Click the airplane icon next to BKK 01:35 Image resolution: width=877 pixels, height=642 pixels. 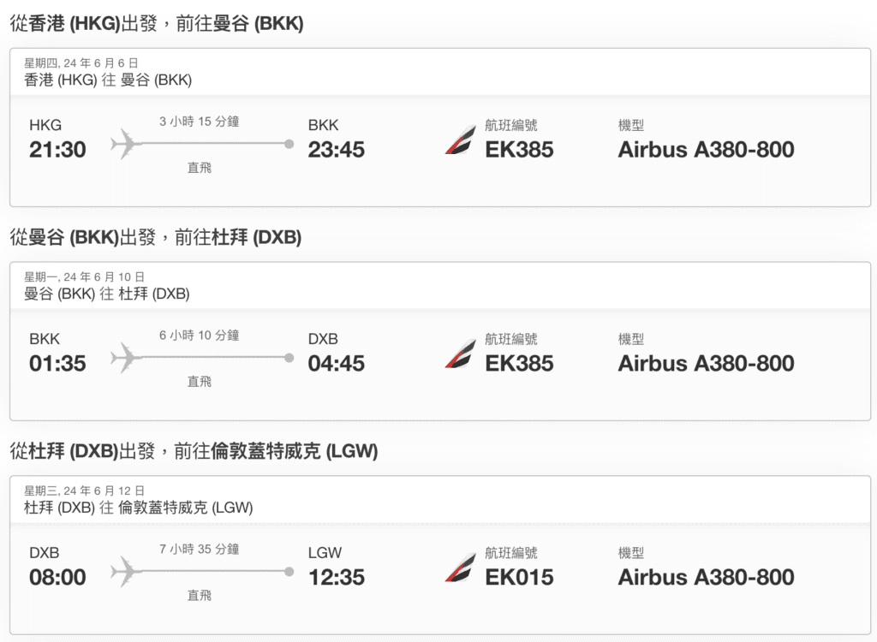click(x=126, y=358)
